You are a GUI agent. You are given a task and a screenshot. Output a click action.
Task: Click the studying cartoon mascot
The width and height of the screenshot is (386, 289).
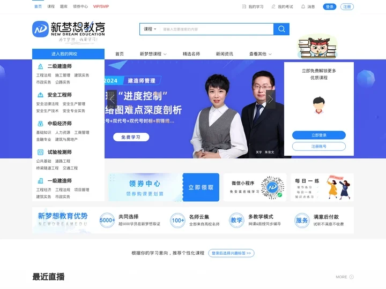coord(317,47)
